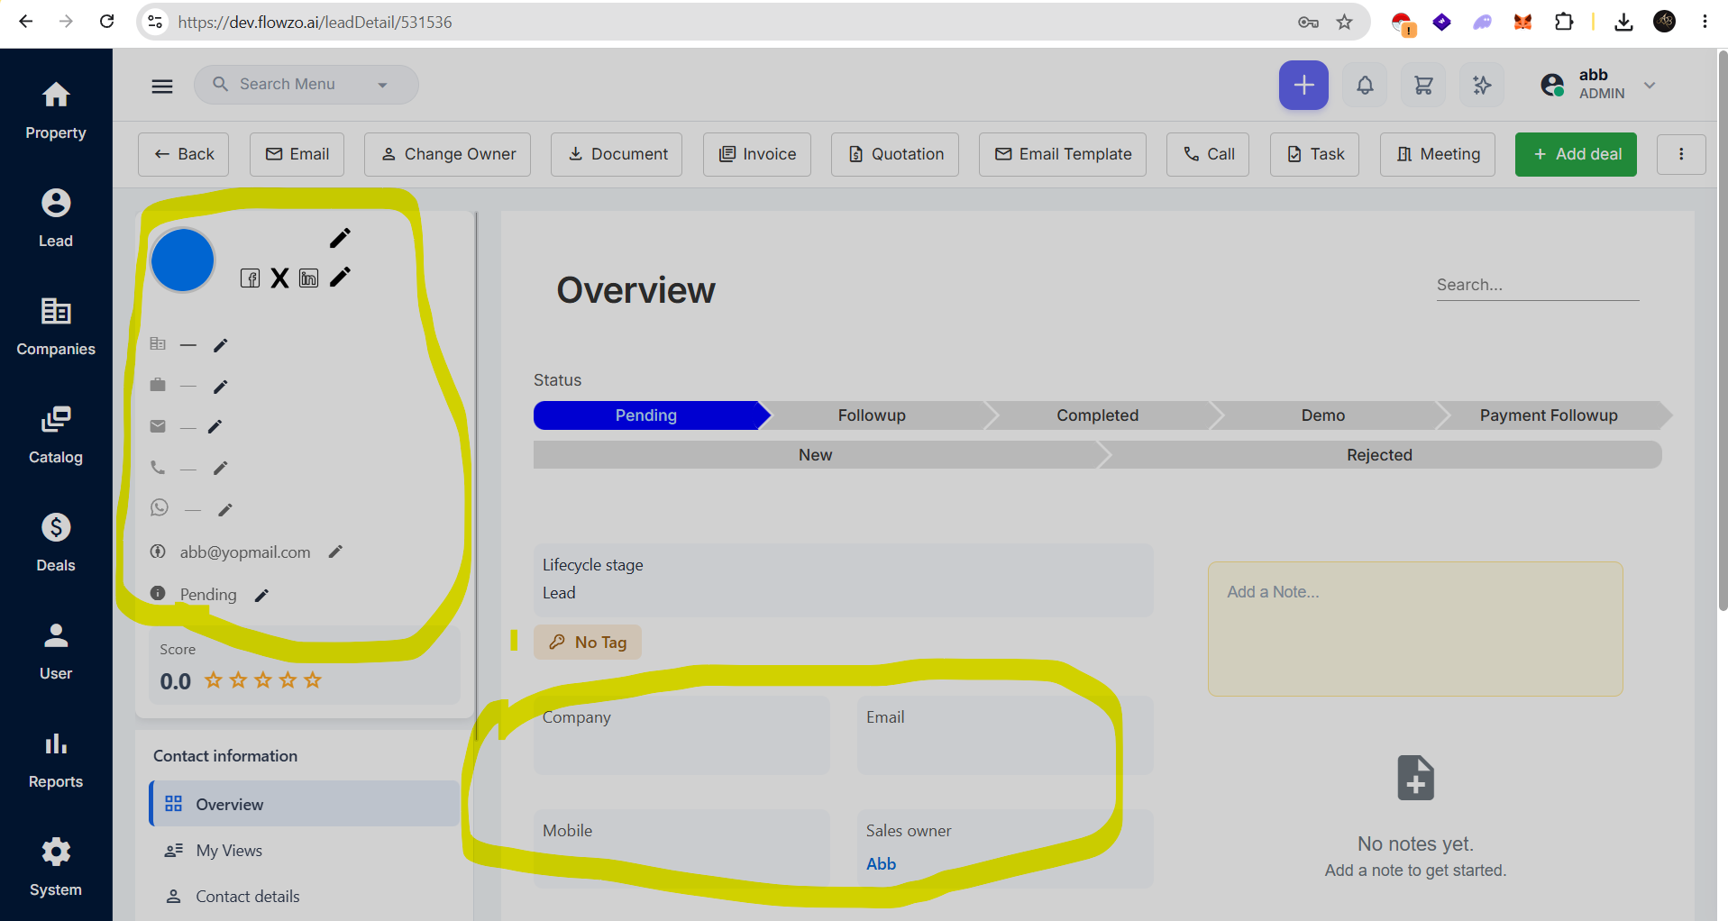
Task: Schedule a Meeting from the toolbar
Action: point(1438,154)
